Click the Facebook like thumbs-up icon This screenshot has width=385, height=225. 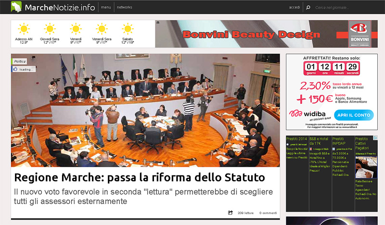click(15, 69)
